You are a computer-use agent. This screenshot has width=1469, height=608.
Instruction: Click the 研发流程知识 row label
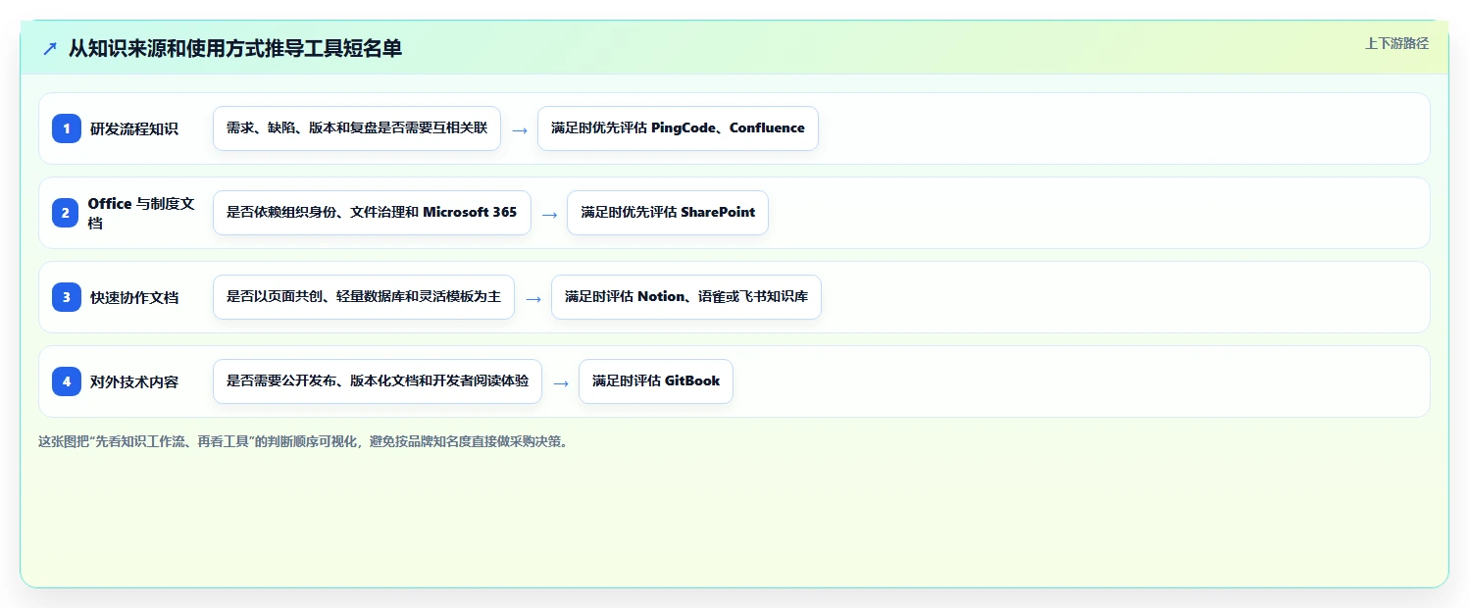134,128
